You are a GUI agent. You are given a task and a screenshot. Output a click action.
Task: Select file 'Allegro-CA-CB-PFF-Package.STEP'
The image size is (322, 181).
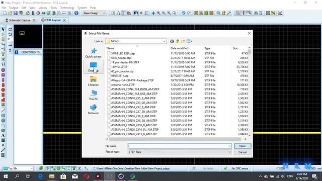tap(132, 80)
